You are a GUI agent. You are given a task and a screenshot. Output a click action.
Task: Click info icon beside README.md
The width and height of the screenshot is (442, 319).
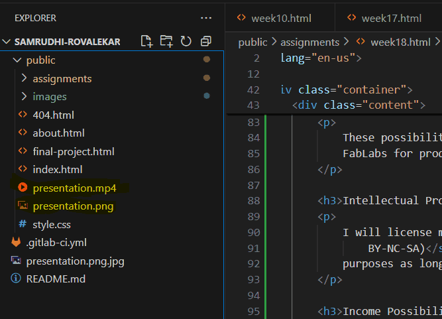pyautogui.click(x=16, y=279)
